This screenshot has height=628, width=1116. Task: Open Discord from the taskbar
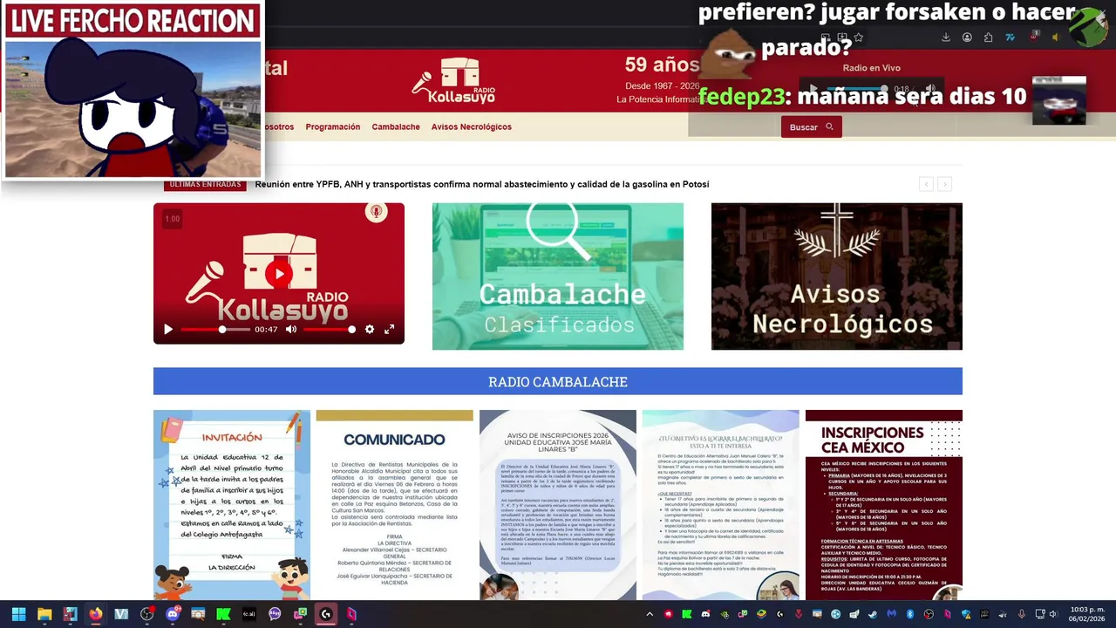[173, 614]
